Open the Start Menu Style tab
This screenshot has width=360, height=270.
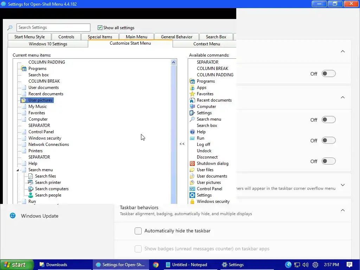(30, 37)
